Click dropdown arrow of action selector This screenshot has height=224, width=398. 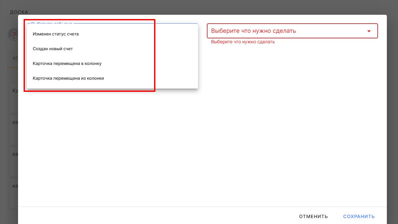(x=369, y=31)
